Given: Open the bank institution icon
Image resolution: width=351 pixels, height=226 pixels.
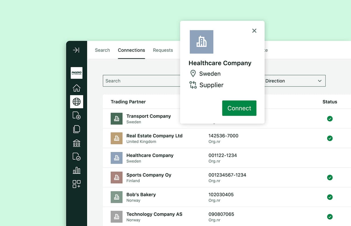Looking at the screenshot, I should tap(76, 143).
